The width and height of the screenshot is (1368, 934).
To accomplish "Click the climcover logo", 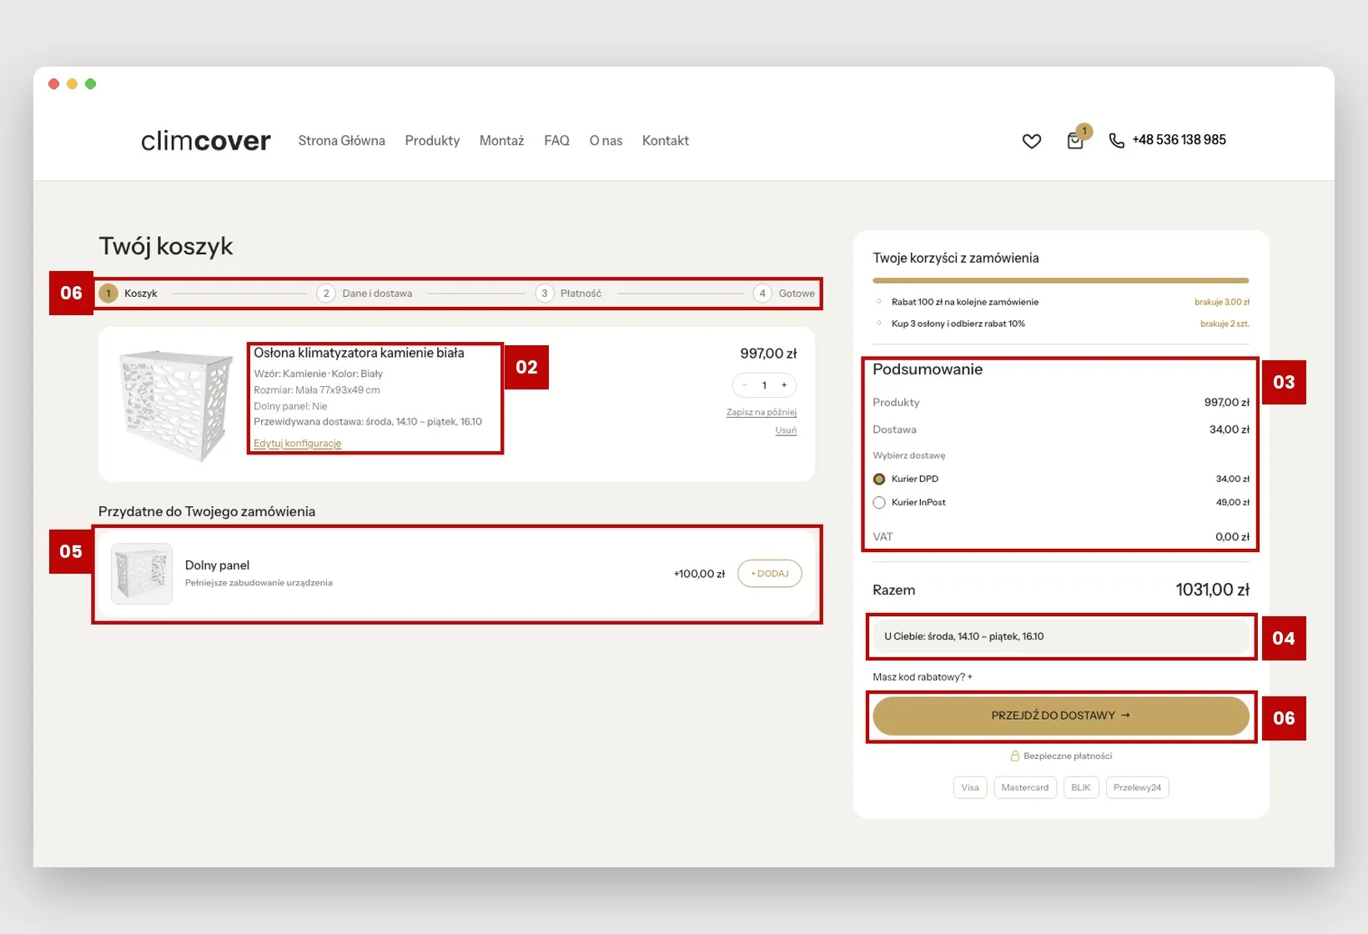I will (x=205, y=140).
